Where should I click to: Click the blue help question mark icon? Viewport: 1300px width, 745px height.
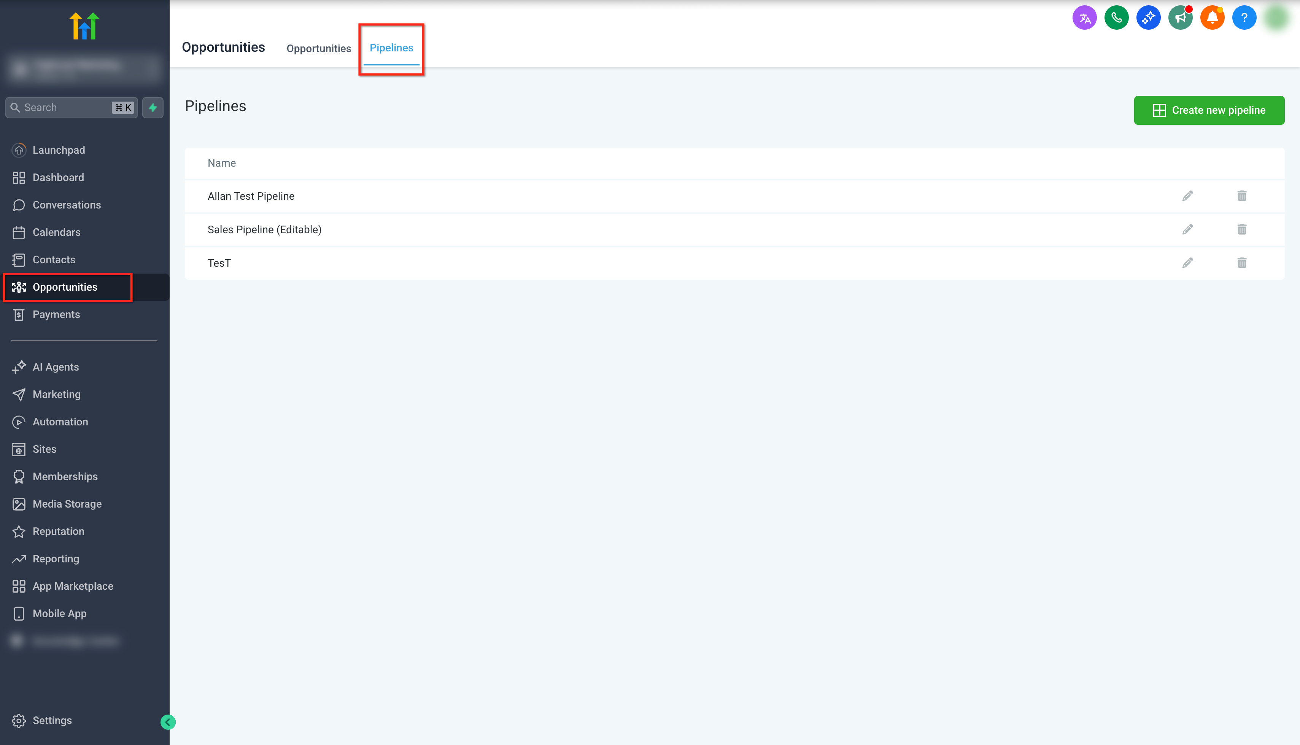point(1244,17)
